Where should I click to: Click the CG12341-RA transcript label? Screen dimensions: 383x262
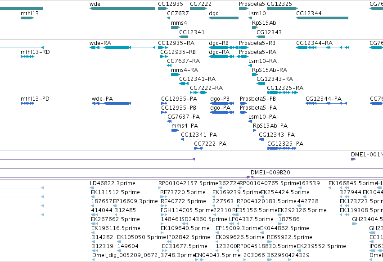pyautogui.click(x=198, y=79)
